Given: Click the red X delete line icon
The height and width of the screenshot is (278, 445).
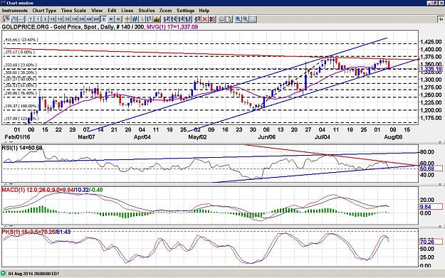Looking at the screenshot, I should click(x=205, y=19).
